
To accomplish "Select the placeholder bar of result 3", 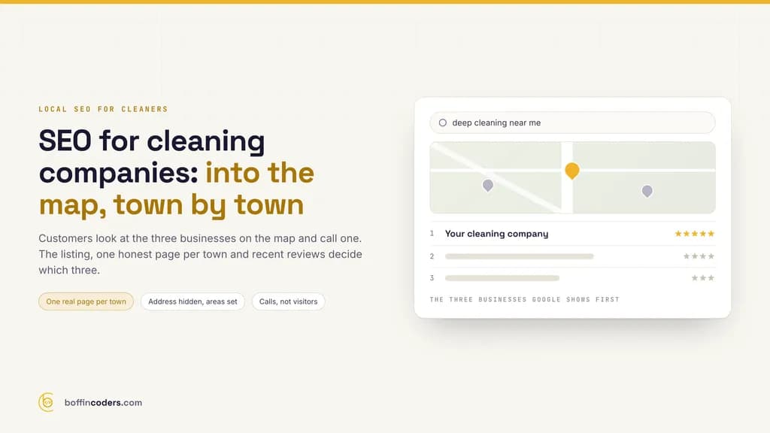I will click(502, 278).
